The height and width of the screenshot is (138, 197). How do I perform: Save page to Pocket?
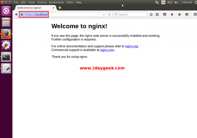click(165, 15)
